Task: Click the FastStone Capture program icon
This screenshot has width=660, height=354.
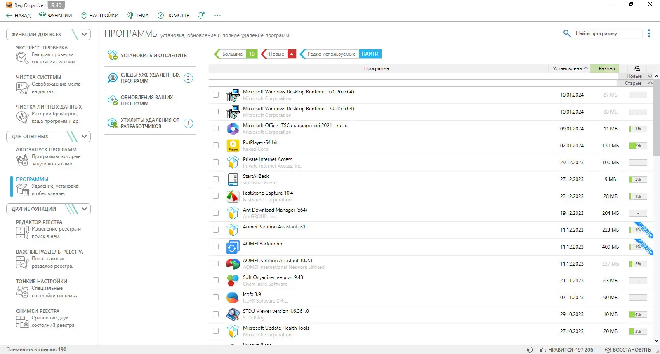Action: click(x=233, y=196)
